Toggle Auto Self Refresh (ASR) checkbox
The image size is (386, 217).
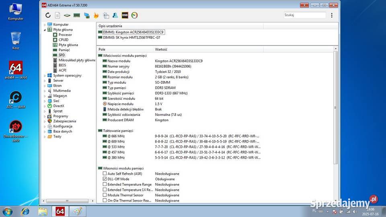[105, 174]
